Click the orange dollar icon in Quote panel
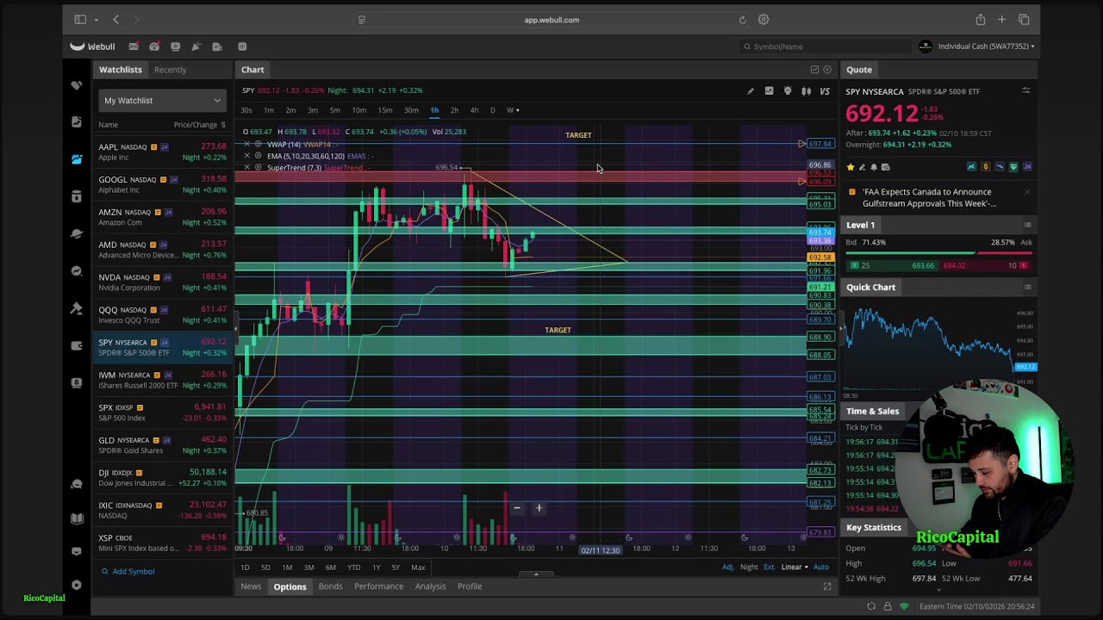Image resolution: width=1103 pixels, height=620 pixels. 986,167
